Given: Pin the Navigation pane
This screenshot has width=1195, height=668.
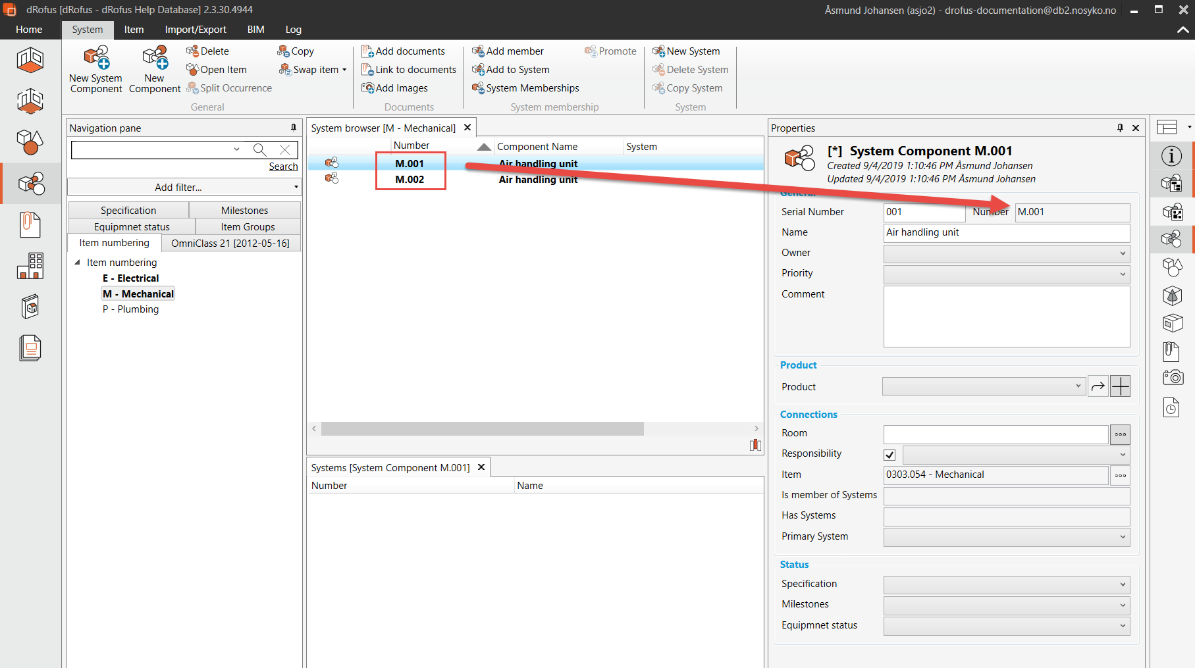Looking at the screenshot, I should tap(294, 128).
